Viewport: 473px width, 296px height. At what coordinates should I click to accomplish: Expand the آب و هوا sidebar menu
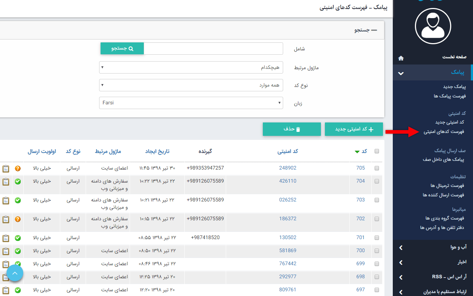point(433,247)
